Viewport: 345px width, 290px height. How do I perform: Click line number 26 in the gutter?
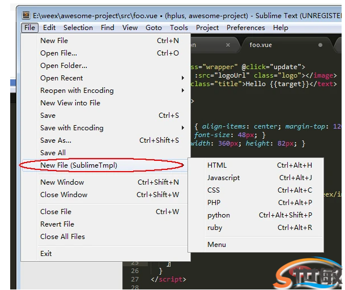coord(135,271)
